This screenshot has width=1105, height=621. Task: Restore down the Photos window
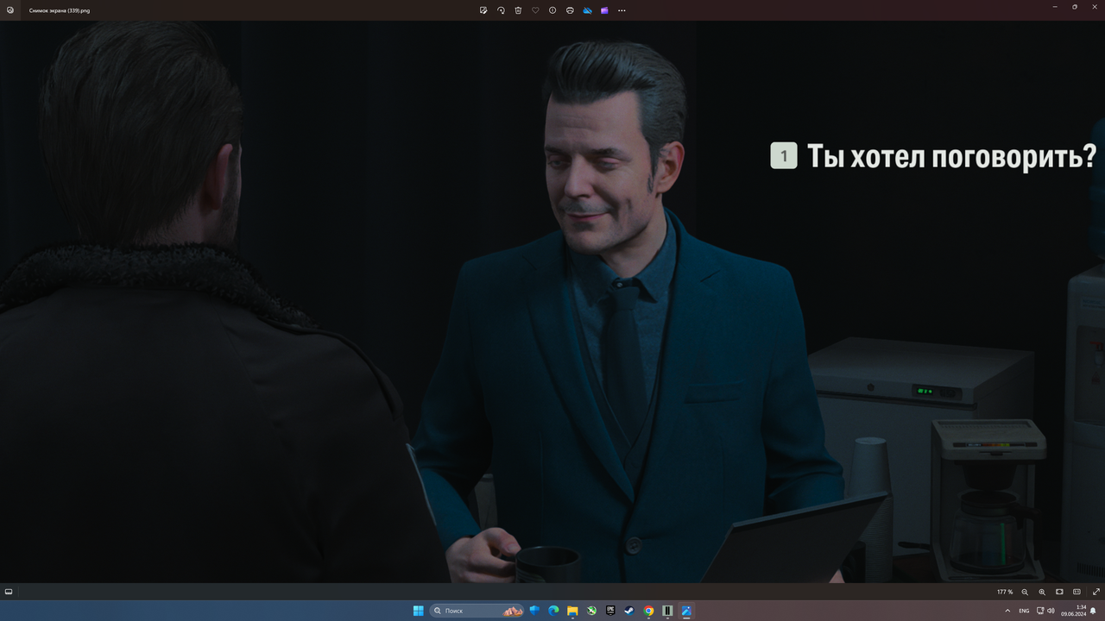click(1075, 7)
